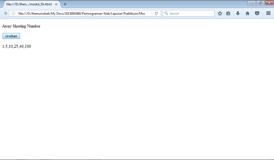Open the Firefox hamburger menu
Image resolution: width=274 pixels, height=160 pixels.
[268, 13]
